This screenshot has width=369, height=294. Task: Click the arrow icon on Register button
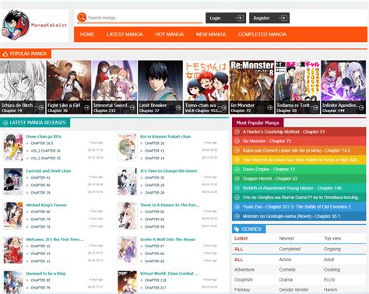point(283,18)
